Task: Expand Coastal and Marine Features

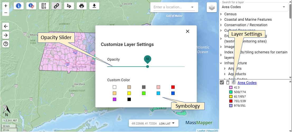Action: click(x=221, y=19)
